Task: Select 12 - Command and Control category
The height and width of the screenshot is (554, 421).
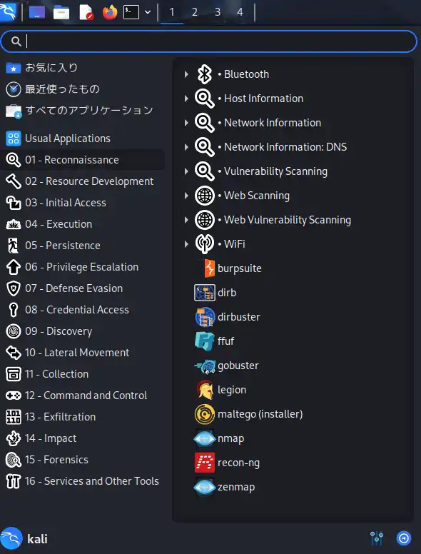Action: [82, 396]
